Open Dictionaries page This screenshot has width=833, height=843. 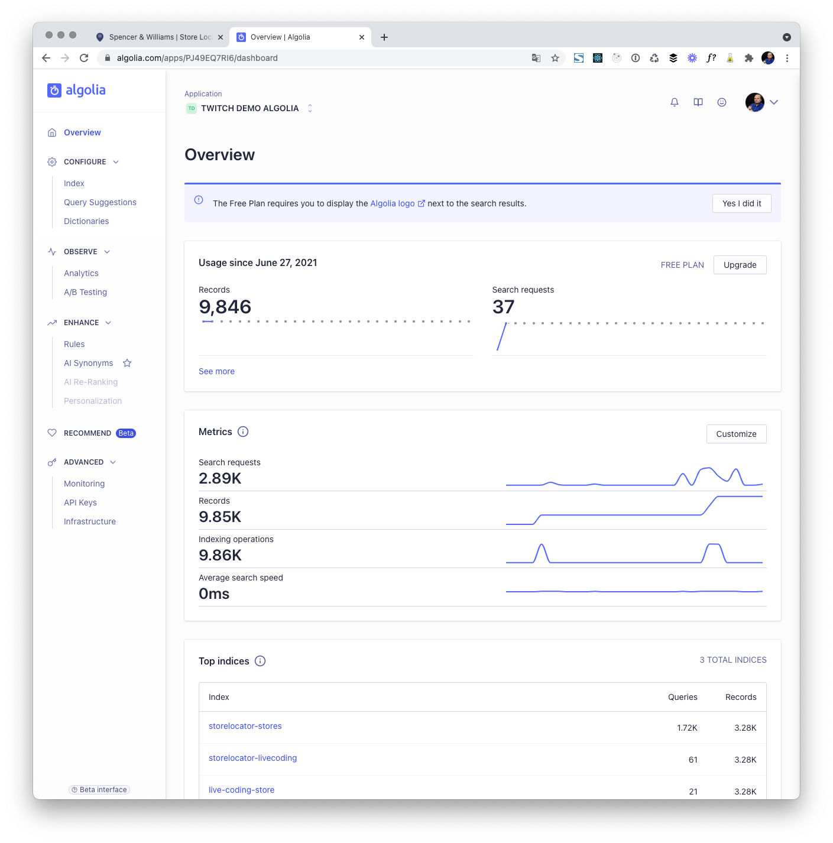coord(86,221)
